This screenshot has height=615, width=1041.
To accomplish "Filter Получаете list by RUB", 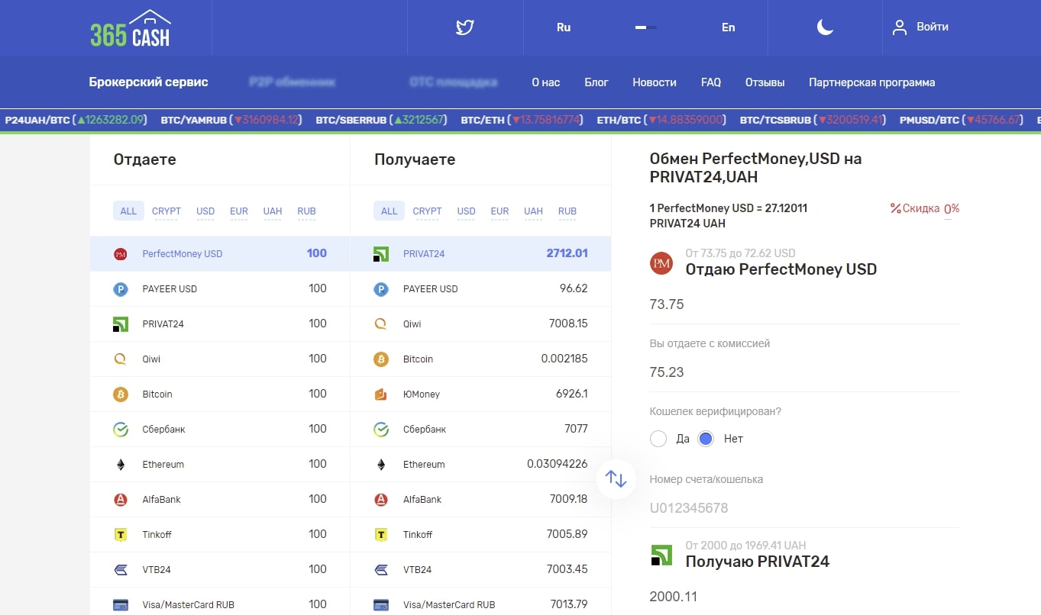I will [567, 211].
